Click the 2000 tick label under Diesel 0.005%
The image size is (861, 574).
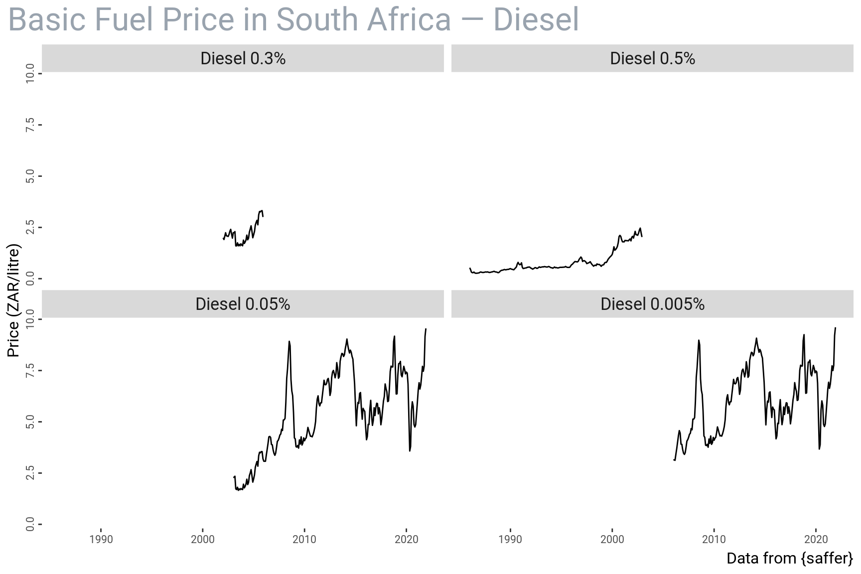click(x=612, y=539)
